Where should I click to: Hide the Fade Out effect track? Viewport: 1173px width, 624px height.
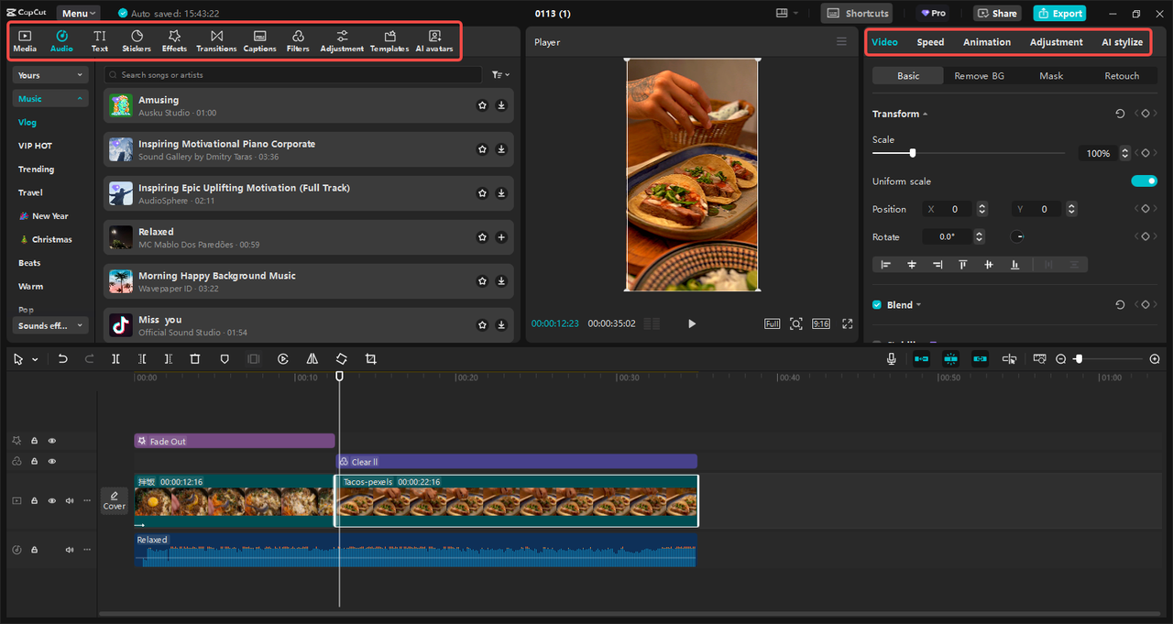pyautogui.click(x=52, y=441)
